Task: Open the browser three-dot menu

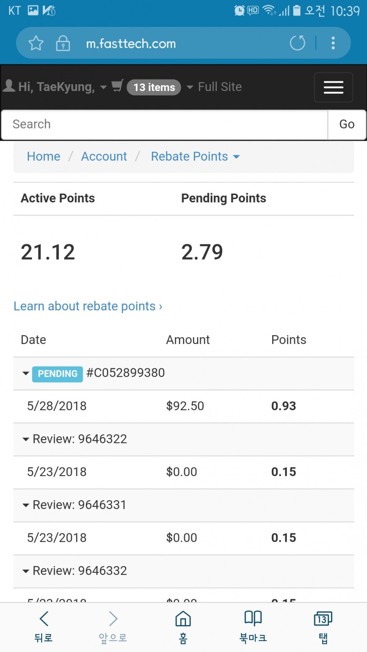Action: pyautogui.click(x=333, y=43)
